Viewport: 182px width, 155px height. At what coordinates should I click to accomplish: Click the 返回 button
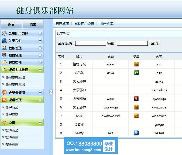coord(11,24)
